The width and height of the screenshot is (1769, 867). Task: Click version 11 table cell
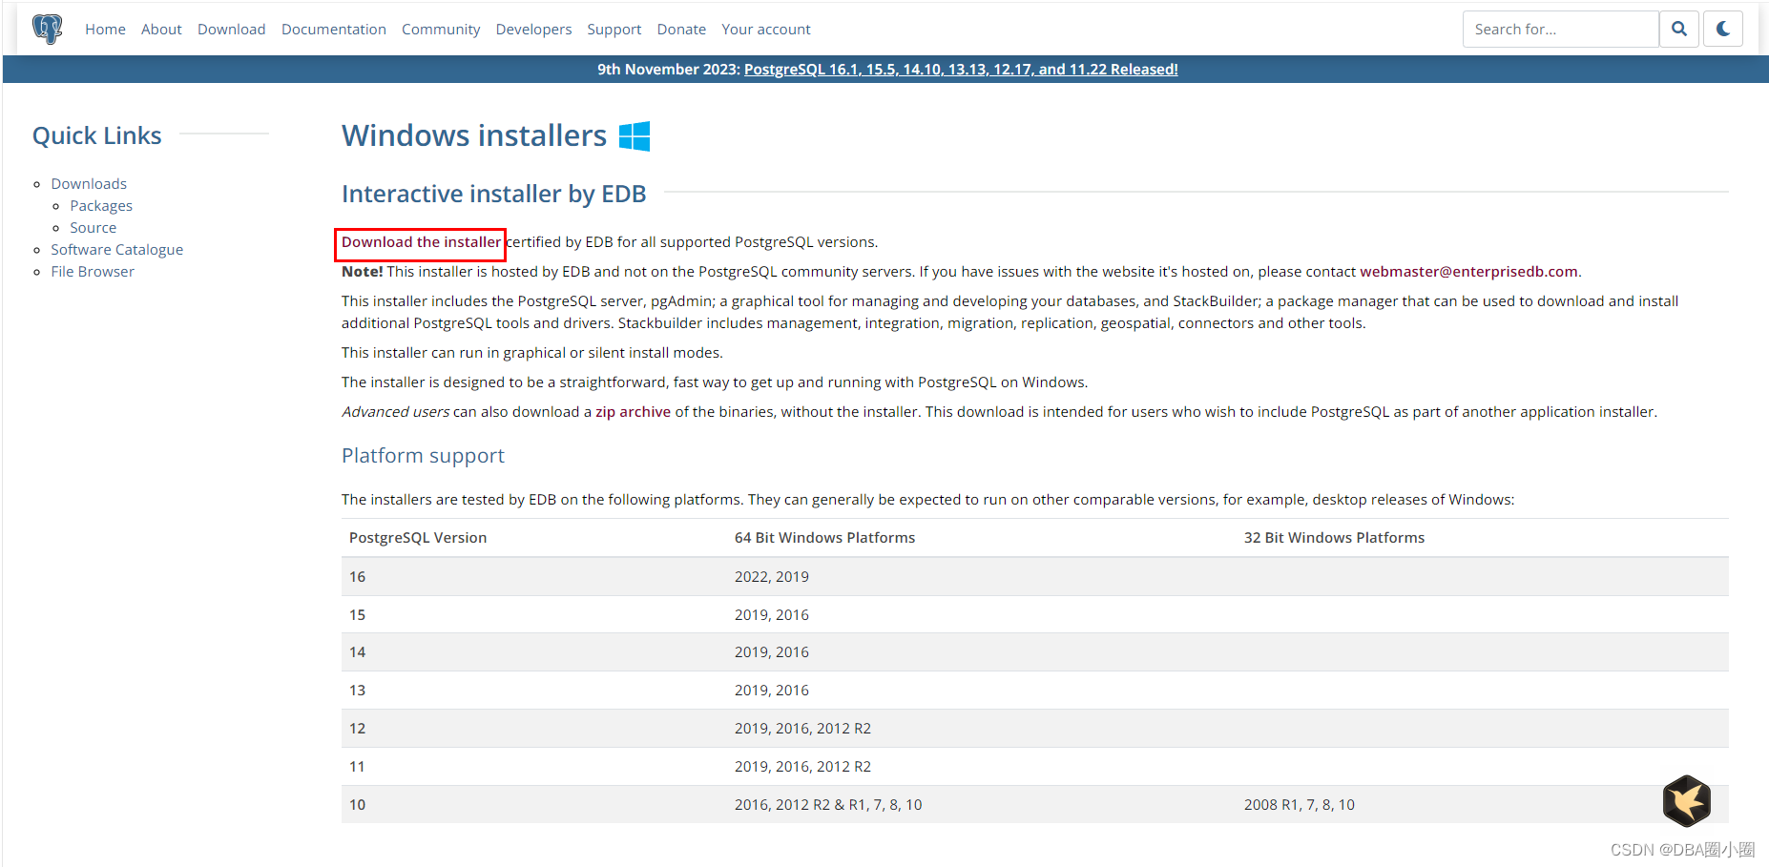pos(358,767)
